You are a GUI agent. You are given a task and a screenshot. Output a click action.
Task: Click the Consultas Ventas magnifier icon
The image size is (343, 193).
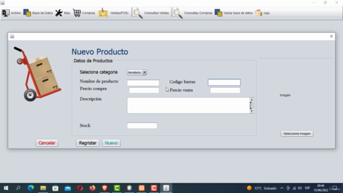pos(137,13)
